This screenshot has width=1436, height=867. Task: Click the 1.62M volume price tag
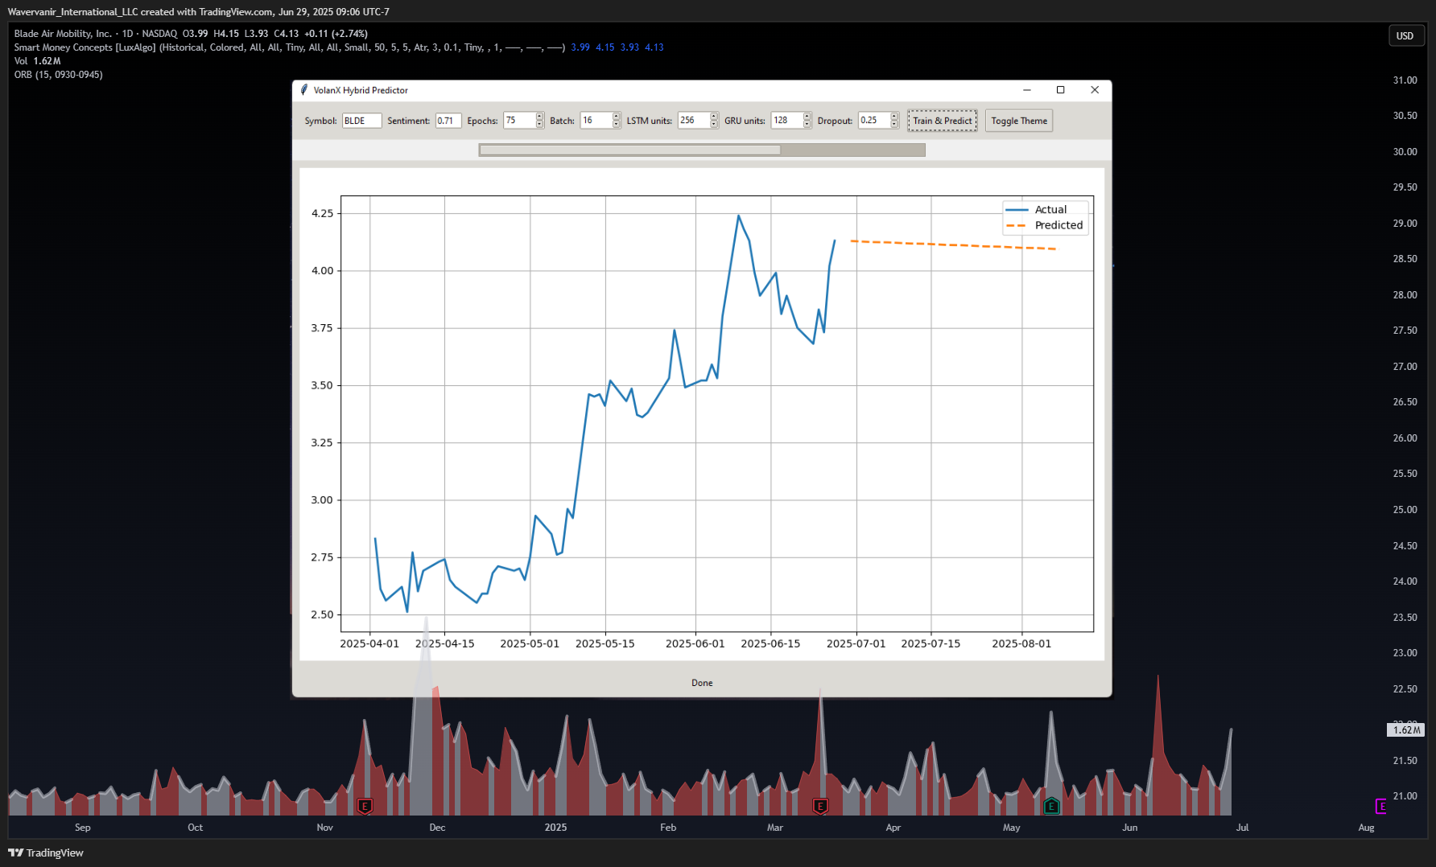tap(1406, 730)
